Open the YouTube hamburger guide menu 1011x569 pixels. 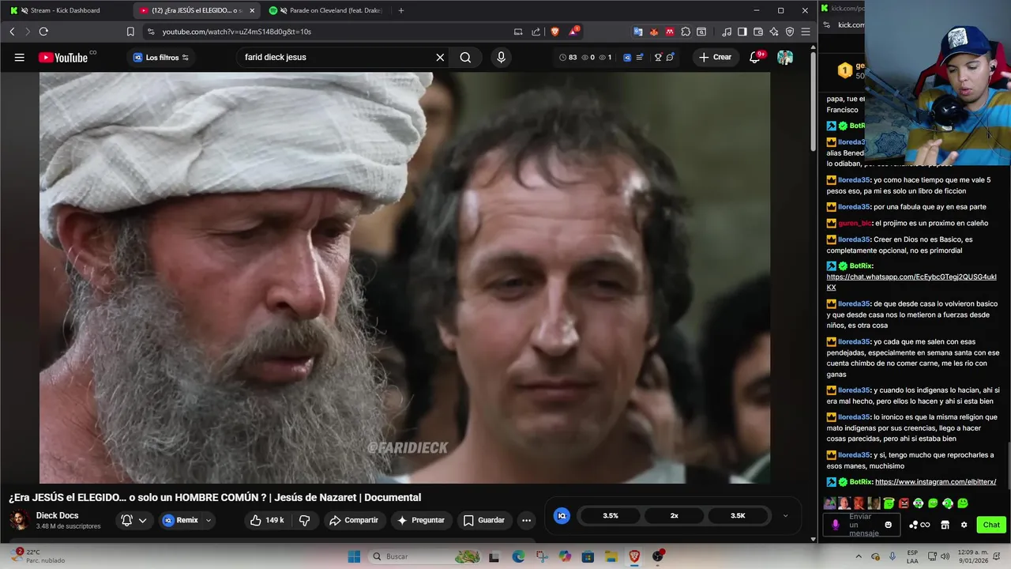click(x=19, y=57)
